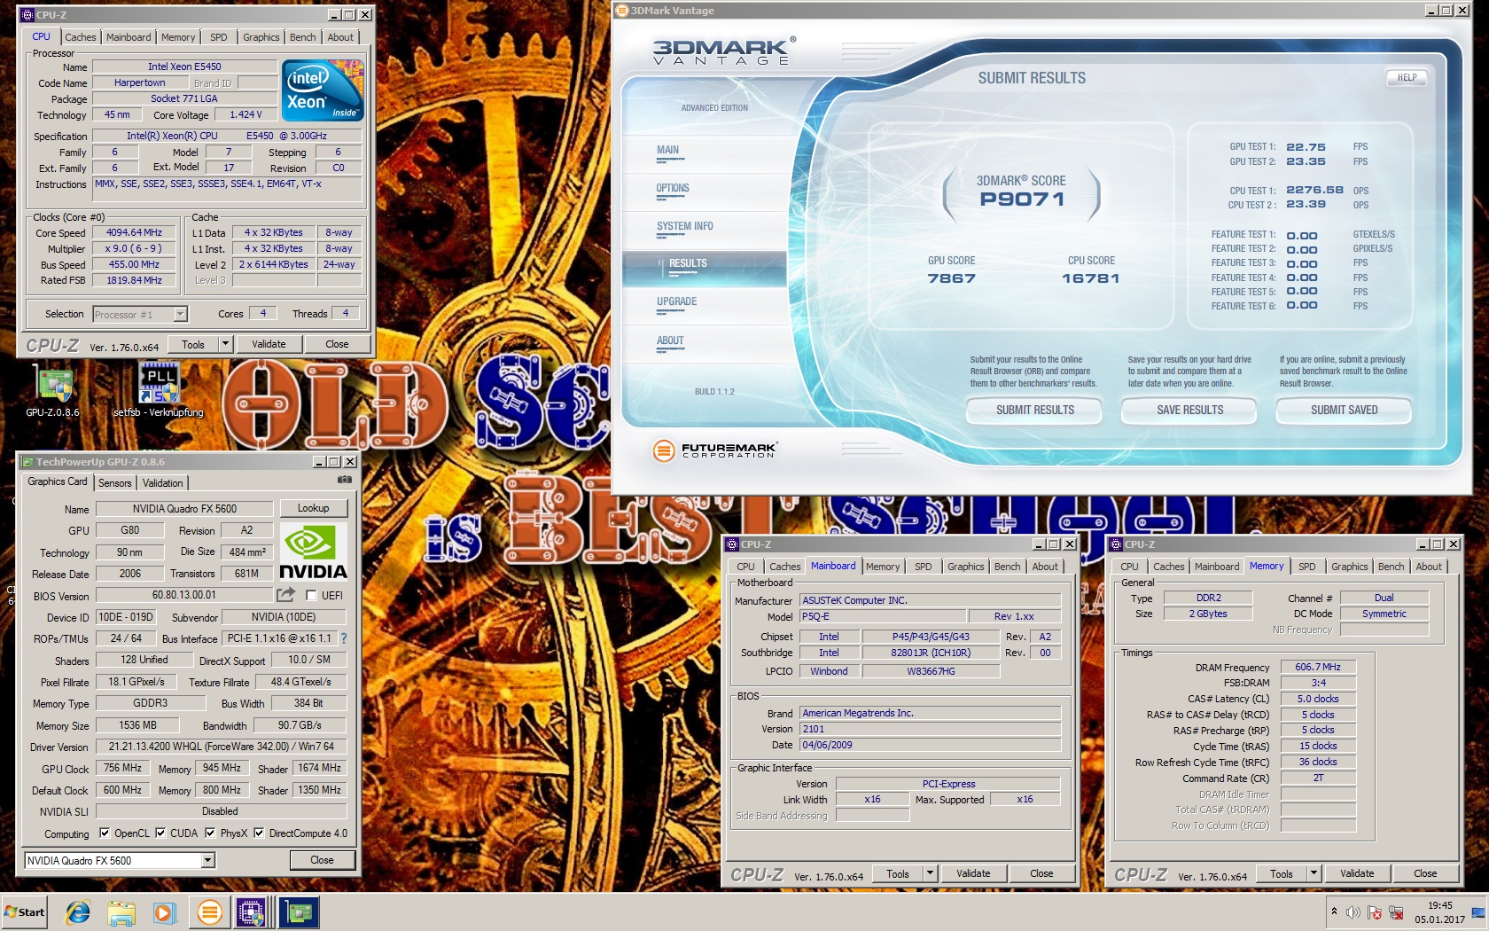Open the NVIDIA Quadro FX 5600 card dropdown
1489x931 pixels.
(207, 860)
